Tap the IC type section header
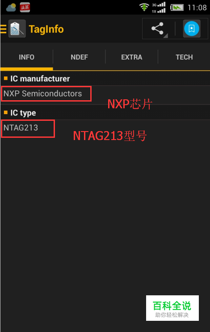The image size is (210, 332). click(105, 113)
